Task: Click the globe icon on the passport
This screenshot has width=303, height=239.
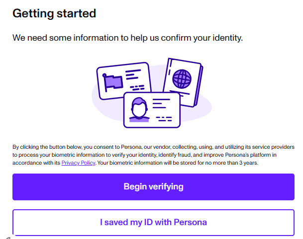Action: 181,78
